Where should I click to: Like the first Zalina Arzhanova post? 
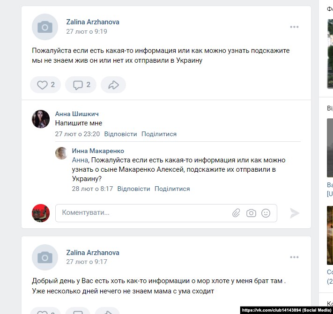click(x=45, y=85)
